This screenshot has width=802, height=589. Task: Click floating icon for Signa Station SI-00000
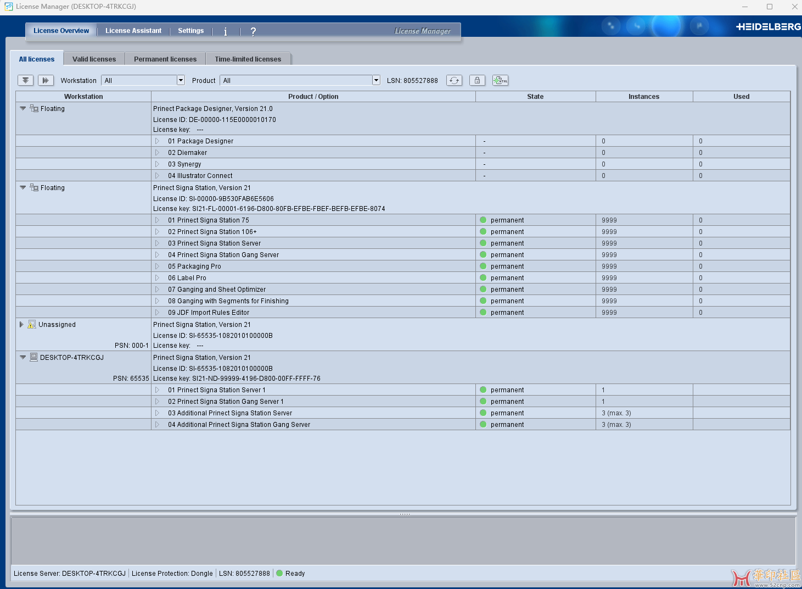coord(34,187)
